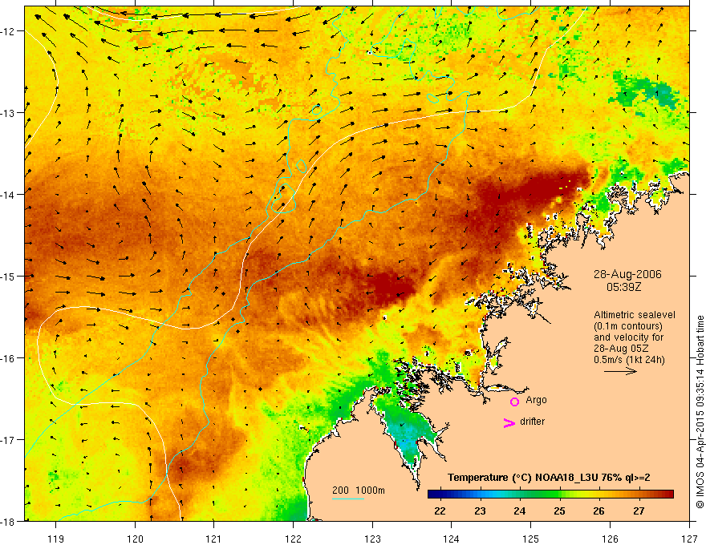Click the 'Argo' legend label
This screenshot has height=545, width=706.
click(x=536, y=400)
